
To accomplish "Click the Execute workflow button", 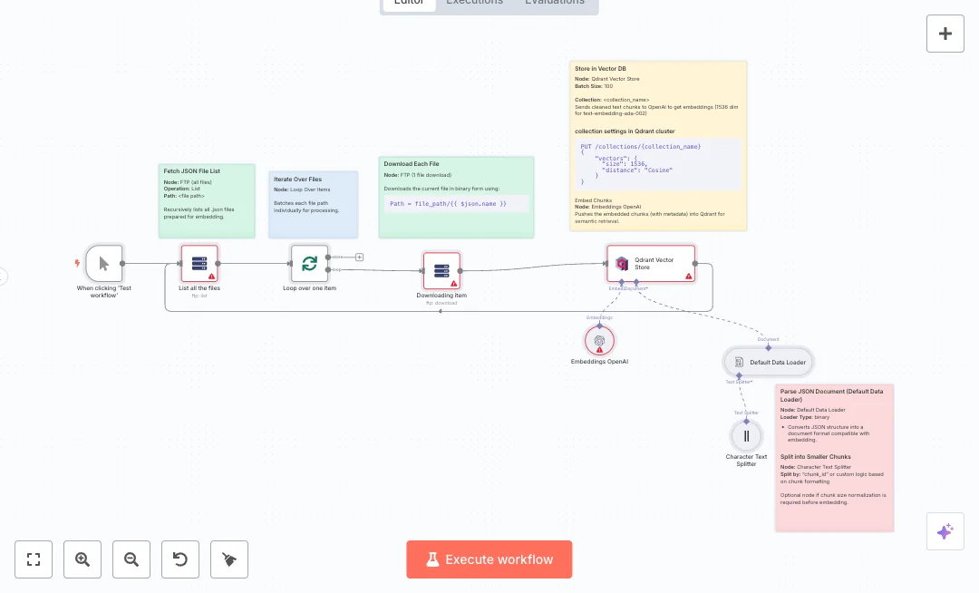I will pos(489,559).
